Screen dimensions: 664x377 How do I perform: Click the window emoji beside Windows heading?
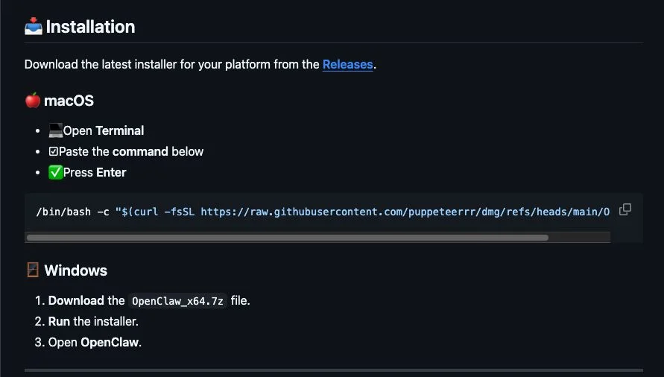click(x=33, y=270)
